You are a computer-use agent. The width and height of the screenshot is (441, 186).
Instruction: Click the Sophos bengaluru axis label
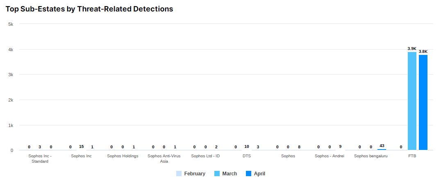click(x=371, y=156)
